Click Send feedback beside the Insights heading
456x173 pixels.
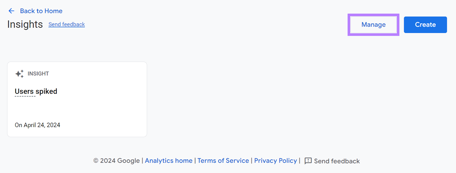(66, 24)
